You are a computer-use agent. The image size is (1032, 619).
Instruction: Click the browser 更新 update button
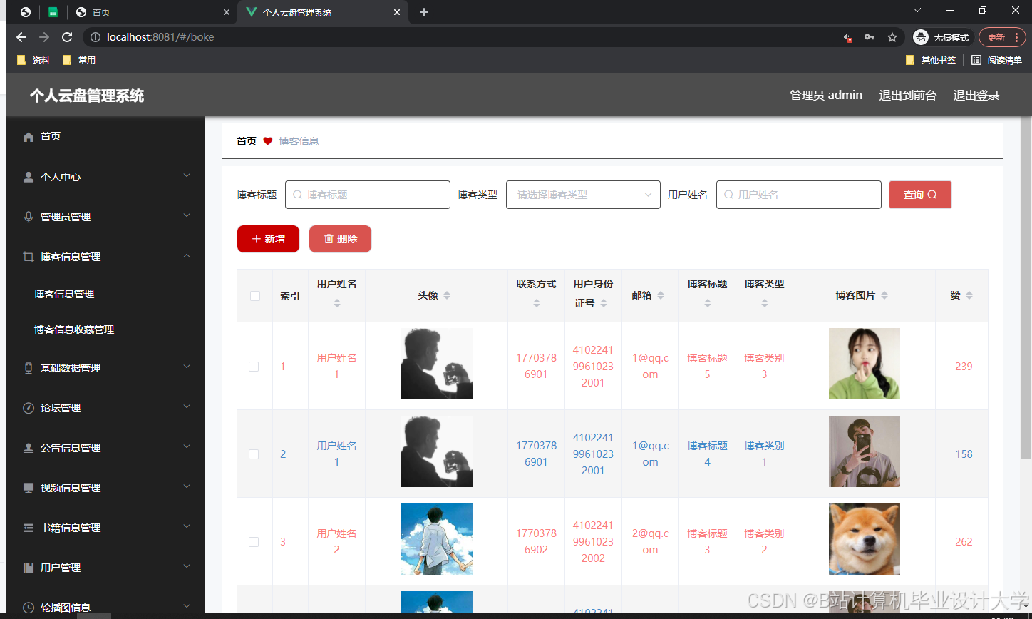[x=1002, y=37]
